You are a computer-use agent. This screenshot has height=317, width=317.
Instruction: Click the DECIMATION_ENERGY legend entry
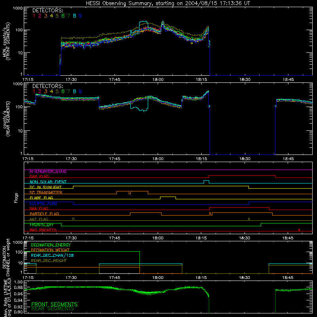point(51,245)
